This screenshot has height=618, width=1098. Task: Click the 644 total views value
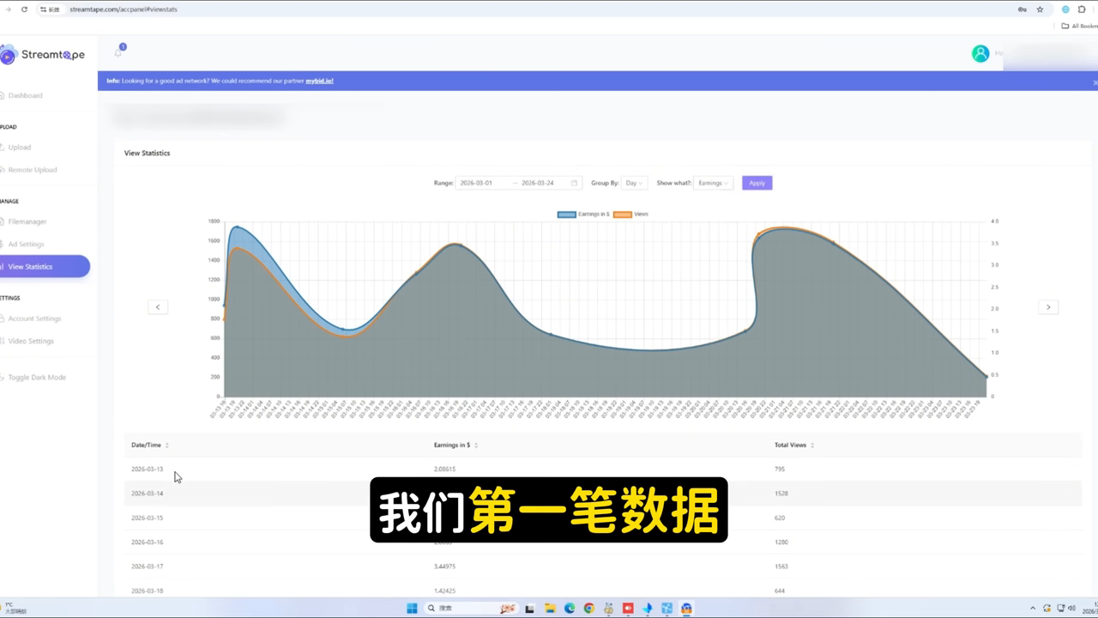780,591
